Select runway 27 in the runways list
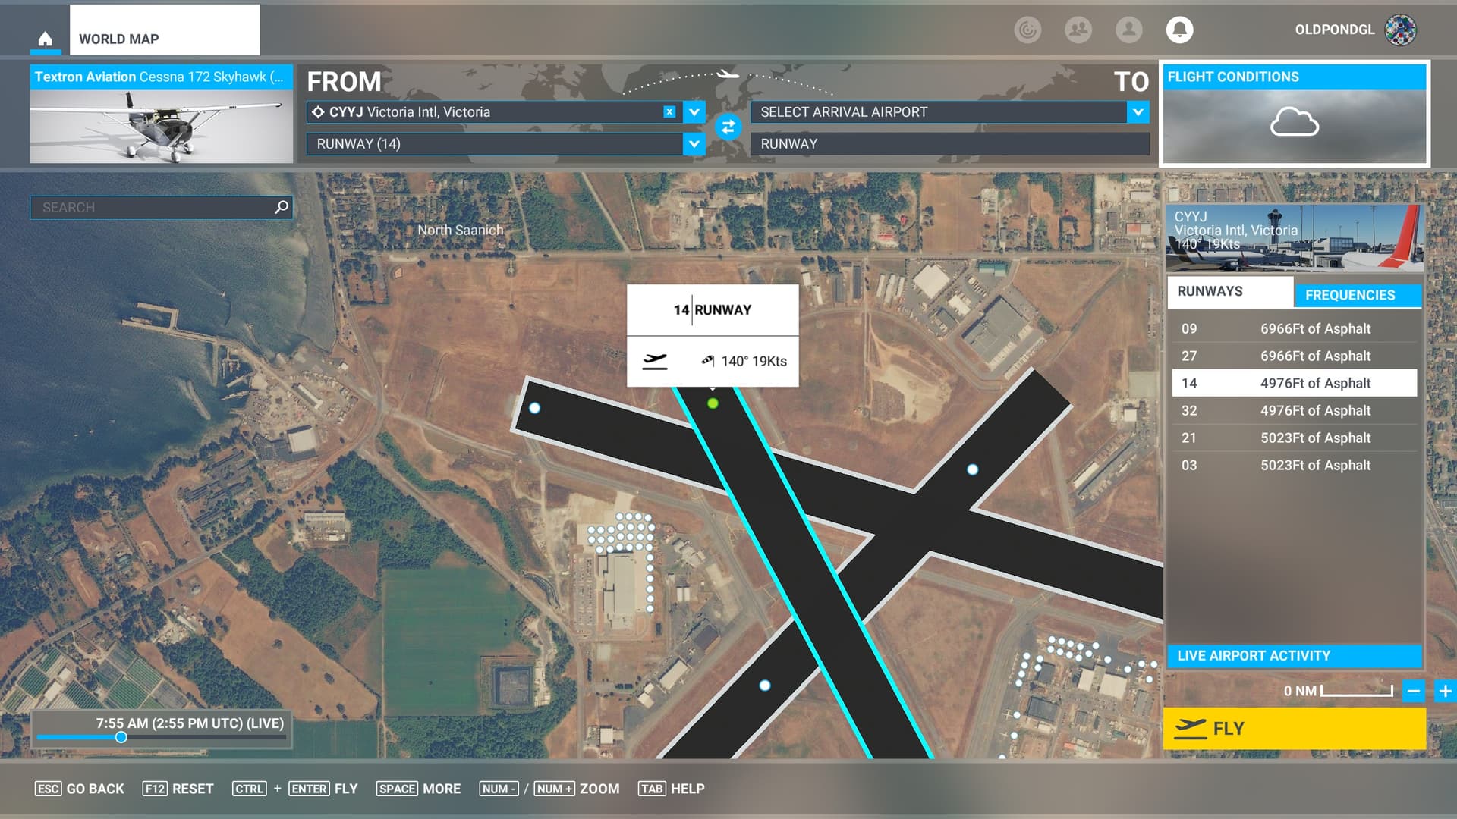The image size is (1457, 819). 1294,356
